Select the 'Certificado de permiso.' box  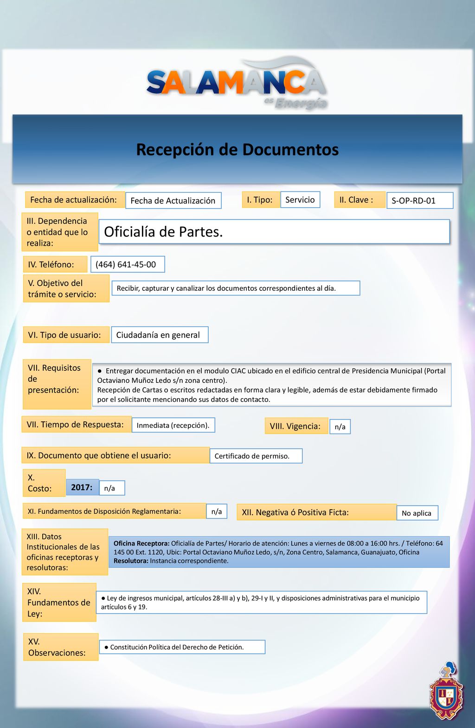click(x=256, y=456)
